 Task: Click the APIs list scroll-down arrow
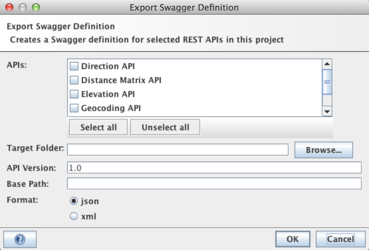click(x=327, y=112)
